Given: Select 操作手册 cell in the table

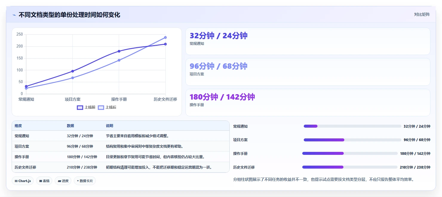Looking at the screenshot, I should pos(22,157).
